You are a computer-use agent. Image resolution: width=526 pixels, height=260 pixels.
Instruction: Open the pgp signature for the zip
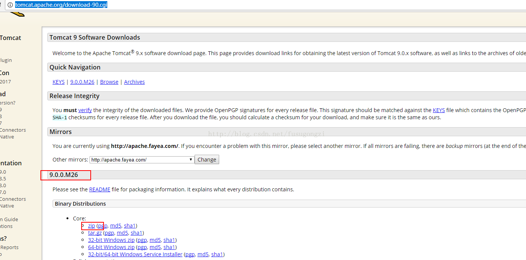tap(103, 226)
